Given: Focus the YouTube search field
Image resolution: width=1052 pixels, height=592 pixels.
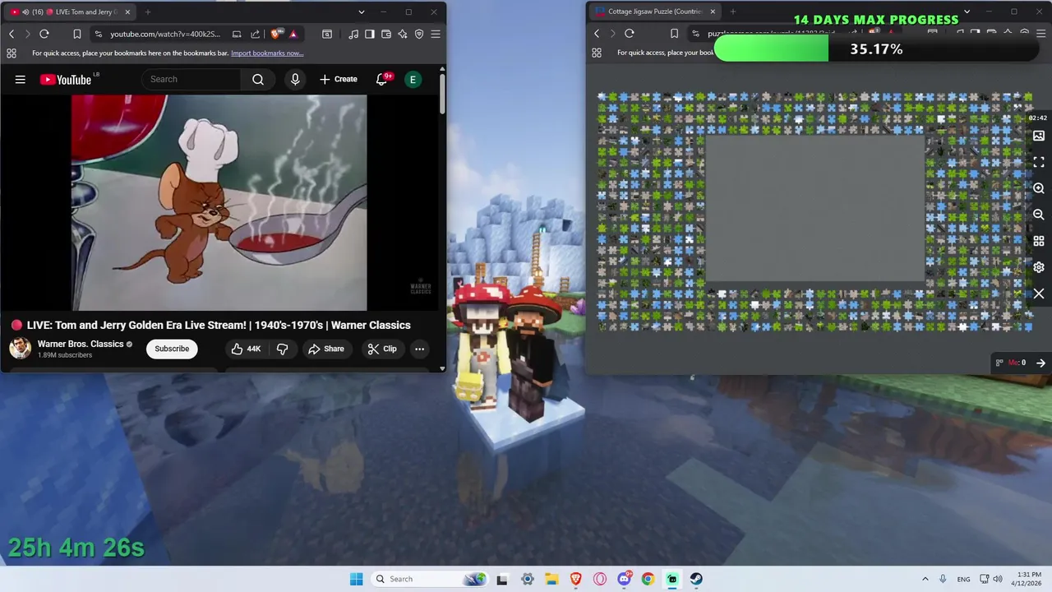Looking at the screenshot, I should coord(191,79).
